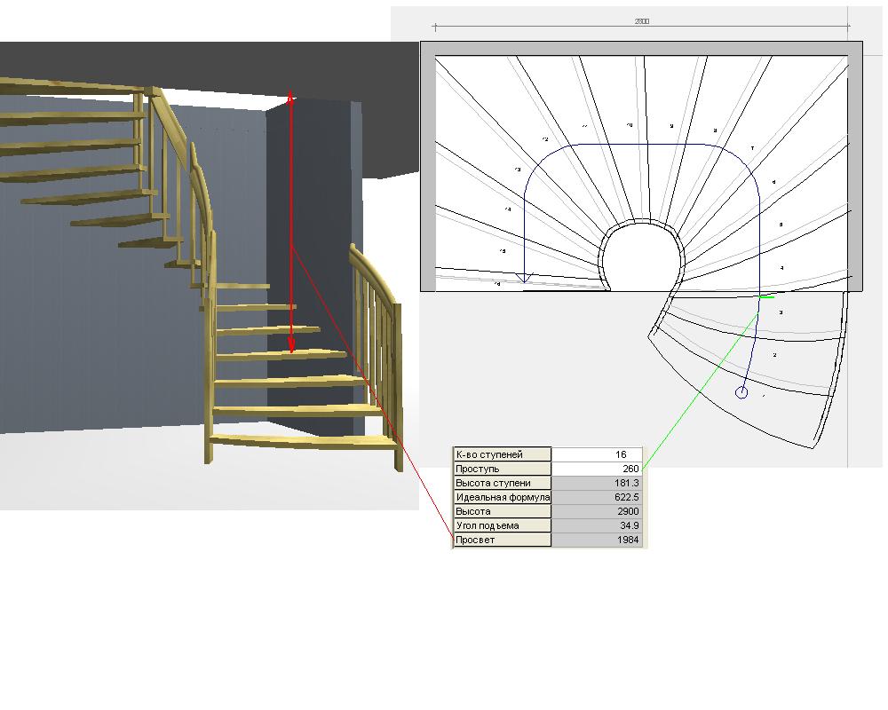Select the Высота ступени label cell
Viewport: 888px width, 710px height.
click(x=502, y=483)
